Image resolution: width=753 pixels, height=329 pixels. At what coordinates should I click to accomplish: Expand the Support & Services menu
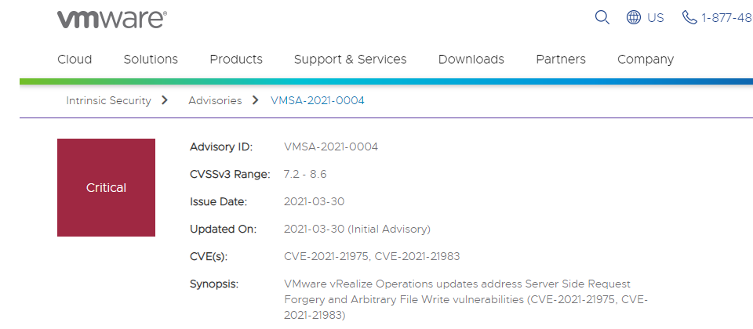(x=350, y=60)
